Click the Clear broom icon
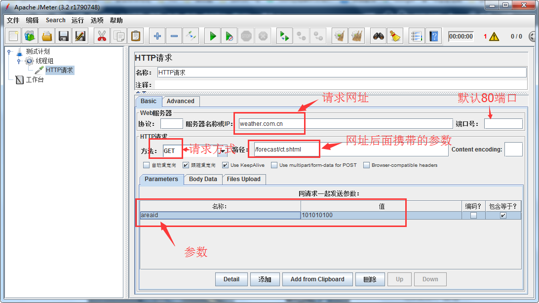This screenshot has width=539, height=303. 340,36
